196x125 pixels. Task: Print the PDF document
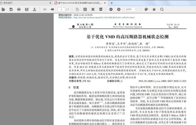pyautogui.click(x=19, y=9)
